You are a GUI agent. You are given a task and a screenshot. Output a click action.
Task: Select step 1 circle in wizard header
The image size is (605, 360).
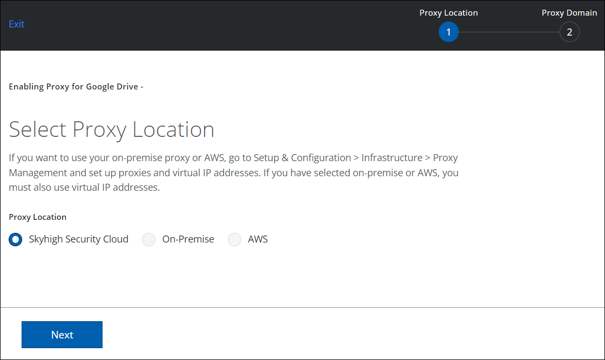tap(448, 32)
